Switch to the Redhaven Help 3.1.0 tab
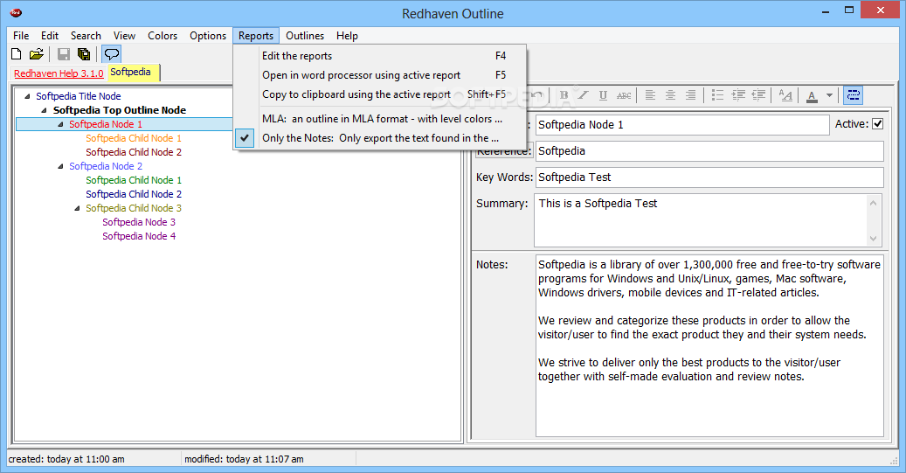 pos(59,73)
